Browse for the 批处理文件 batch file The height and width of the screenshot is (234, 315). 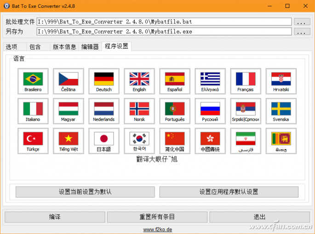pos(302,22)
